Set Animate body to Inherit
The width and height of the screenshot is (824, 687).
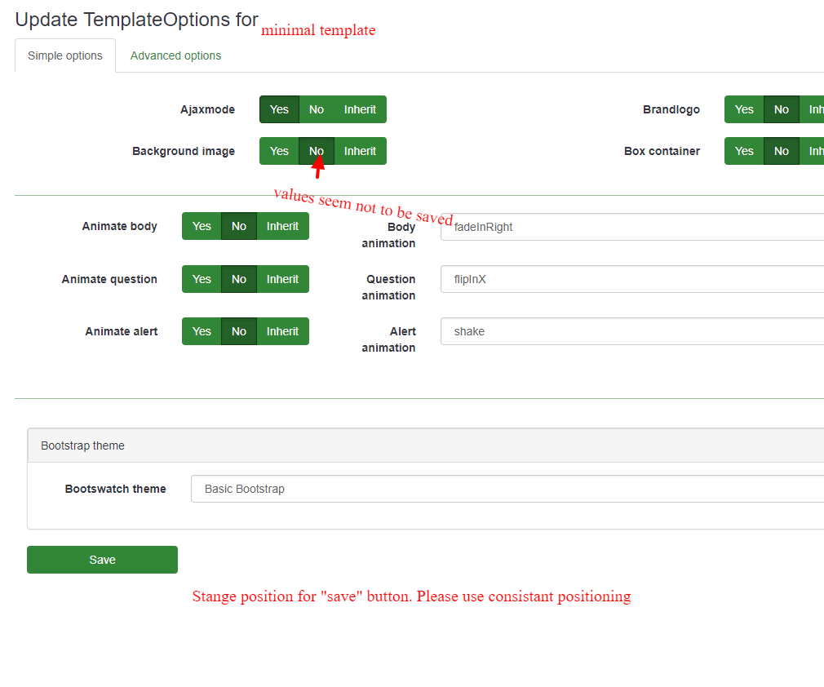click(282, 226)
